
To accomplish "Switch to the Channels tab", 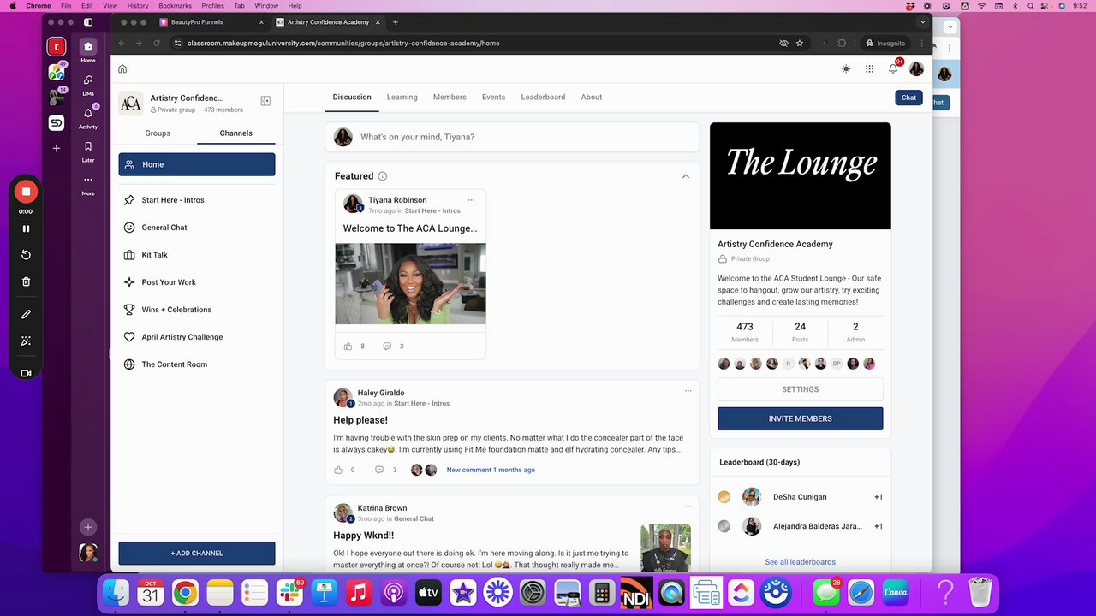I will [235, 133].
